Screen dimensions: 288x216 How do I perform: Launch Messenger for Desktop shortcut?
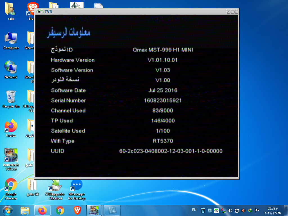click(x=76, y=190)
